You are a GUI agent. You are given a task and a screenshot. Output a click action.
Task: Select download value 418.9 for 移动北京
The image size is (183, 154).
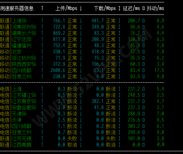coord(98,52)
